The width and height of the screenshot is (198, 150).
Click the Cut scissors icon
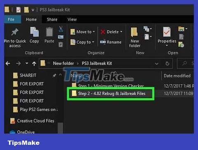[61, 29]
